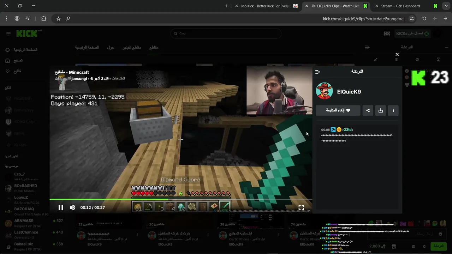Click the zoom magnifier icon in address bar
Screen dimensions: 452x254
tap(68, 19)
